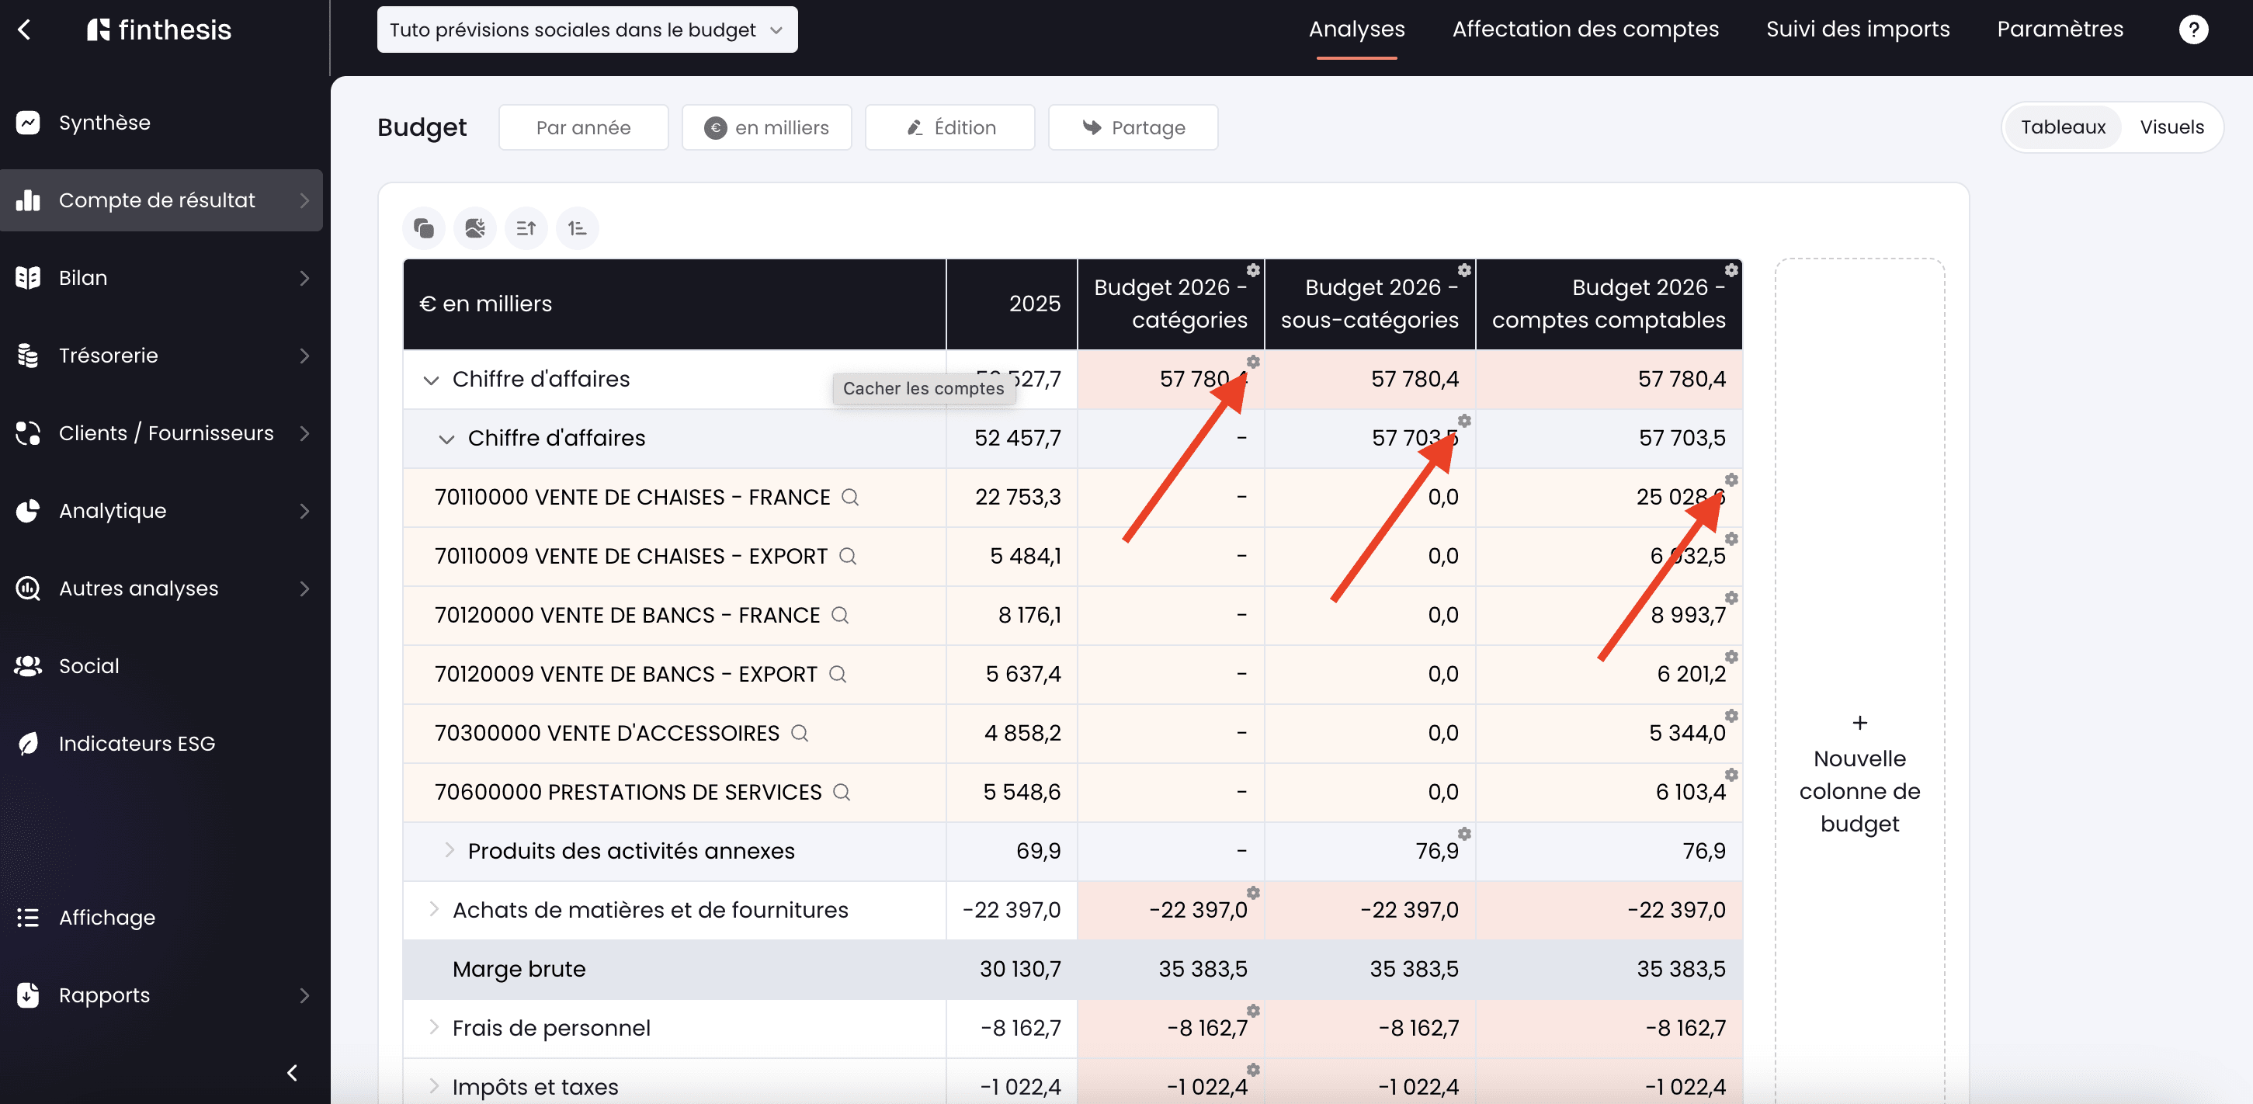Open Affectation des comptes tab
2253x1104 pixels.
(1585, 30)
